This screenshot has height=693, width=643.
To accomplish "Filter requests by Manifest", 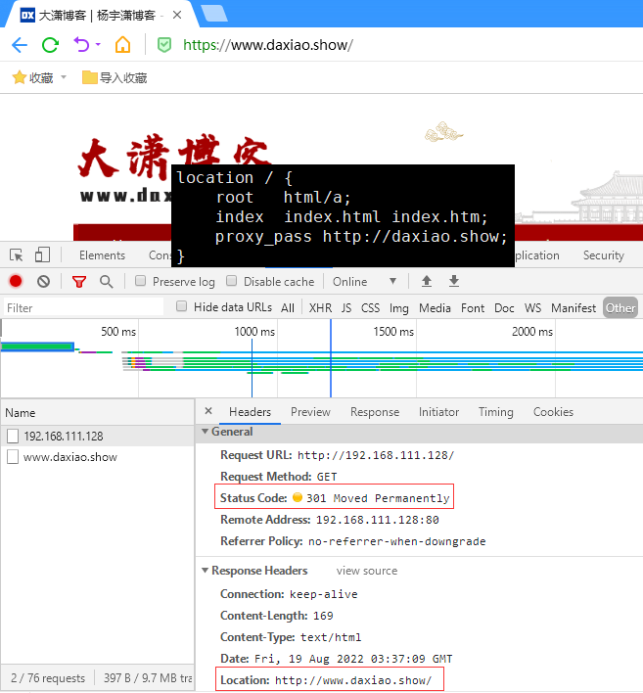I will tap(574, 308).
